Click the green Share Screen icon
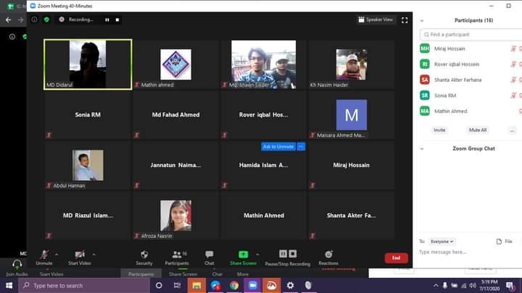The image size is (522, 293). pos(243,255)
